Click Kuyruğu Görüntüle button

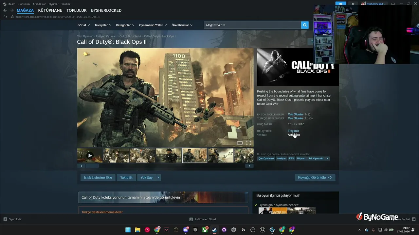point(315,178)
